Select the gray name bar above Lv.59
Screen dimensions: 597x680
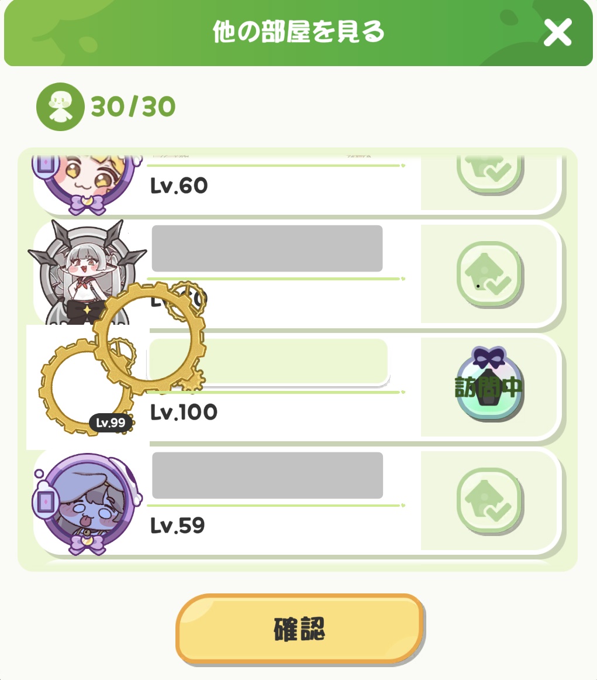coord(267,475)
